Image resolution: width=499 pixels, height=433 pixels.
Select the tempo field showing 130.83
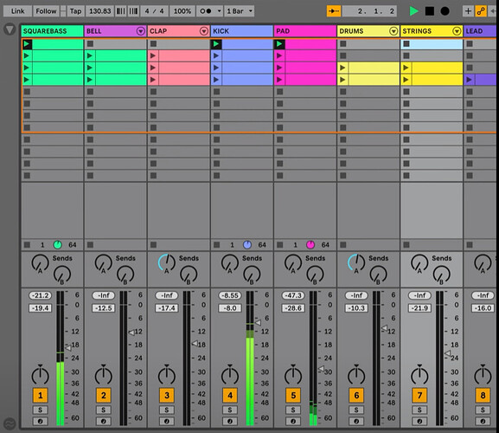click(100, 11)
